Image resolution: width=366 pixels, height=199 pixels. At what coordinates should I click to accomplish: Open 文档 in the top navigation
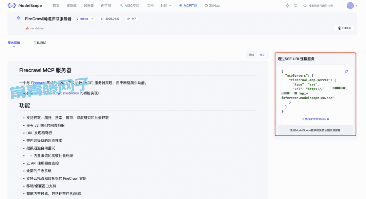pyautogui.click(x=150, y=6)
